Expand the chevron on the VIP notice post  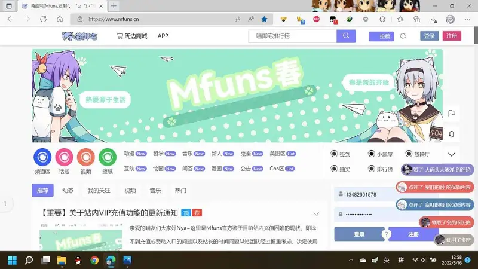[316, 214]
